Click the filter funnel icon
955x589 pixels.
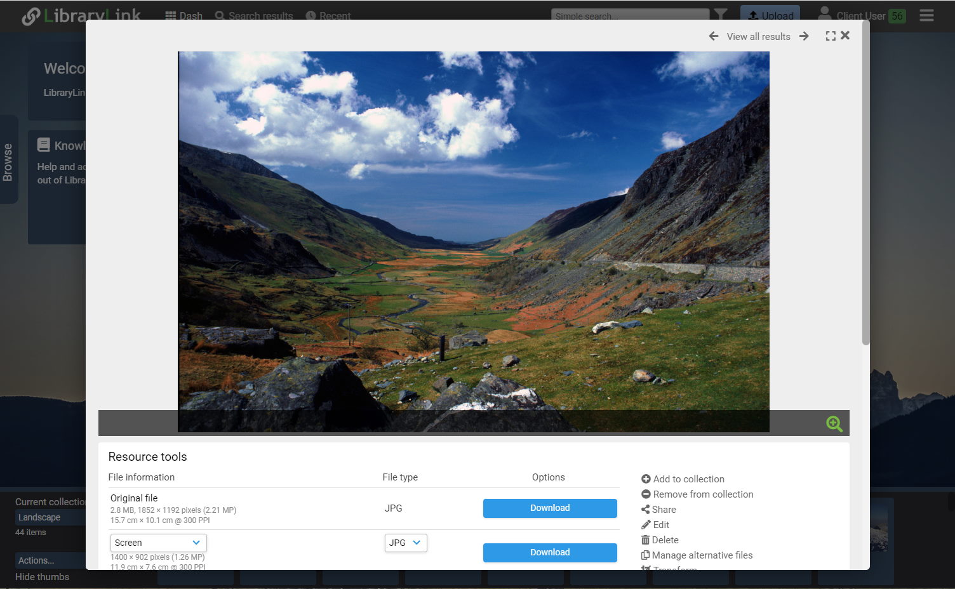point(721,15)
